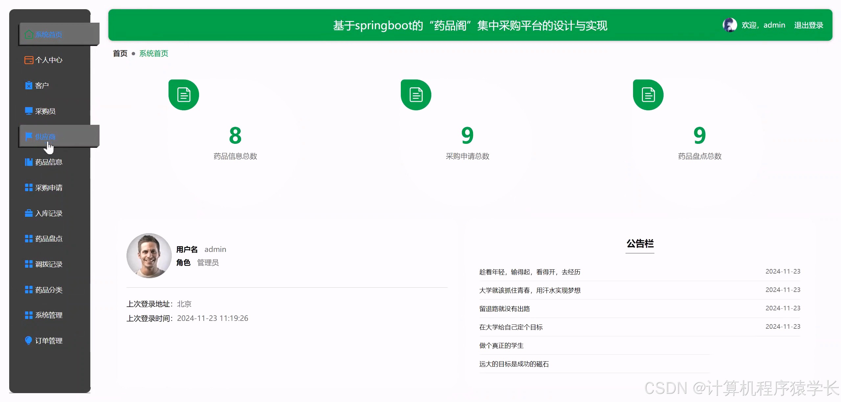The width and height of the screenshot is (841, 402).
Task: Open 采购申请 via its grid icon
Action: (28, 188)
